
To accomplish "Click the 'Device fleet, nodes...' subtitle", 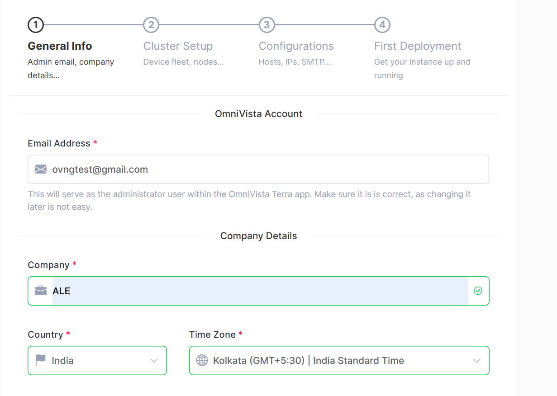I will (x=183, y=62).
